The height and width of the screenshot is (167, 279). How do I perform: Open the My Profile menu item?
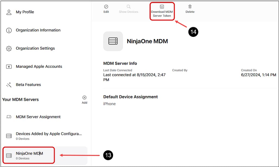[x=25, y=12]
